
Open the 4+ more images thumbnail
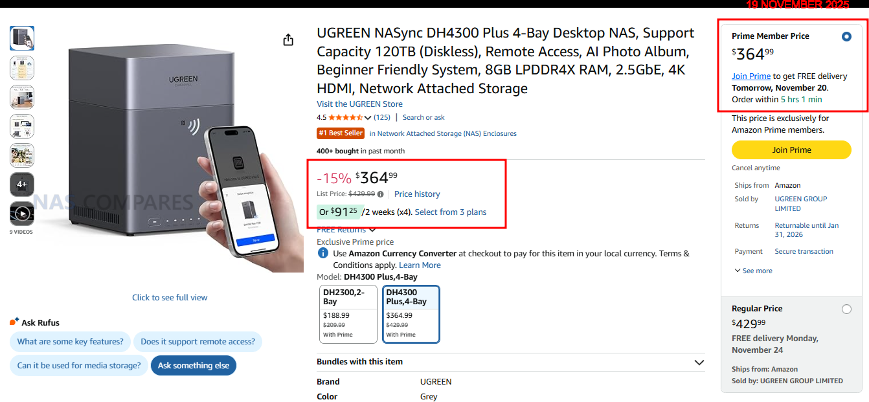click(22, 184)
